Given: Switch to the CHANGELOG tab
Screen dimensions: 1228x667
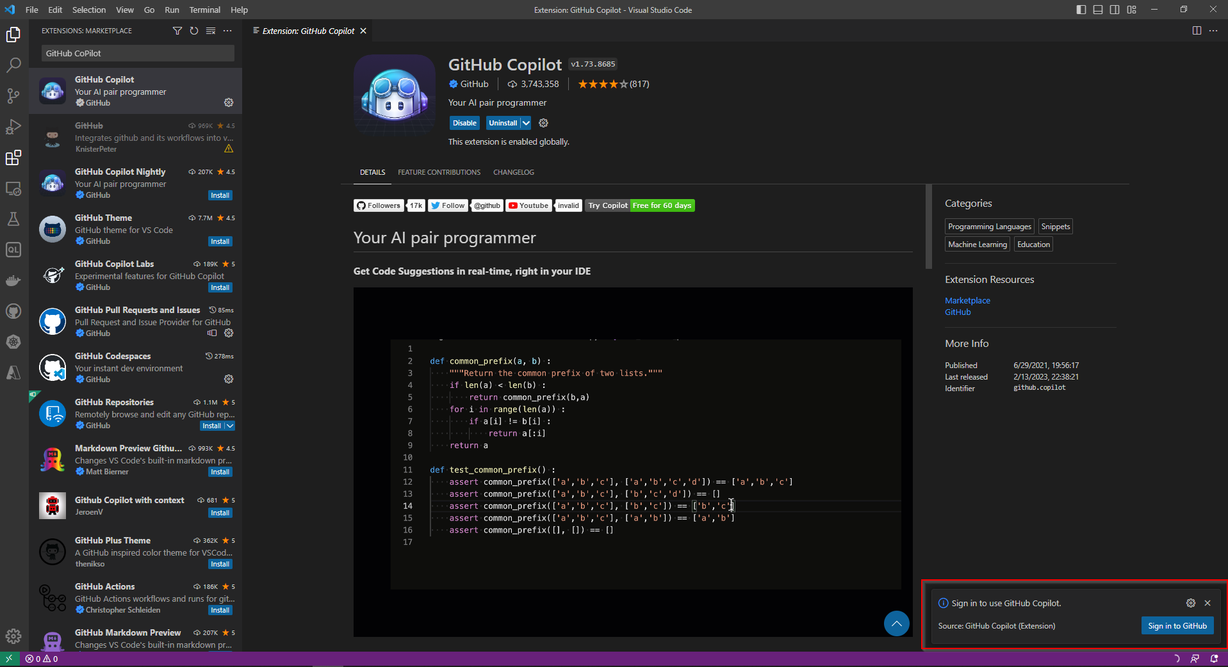Looking at the screenshot, I should (x=513, y=172).
